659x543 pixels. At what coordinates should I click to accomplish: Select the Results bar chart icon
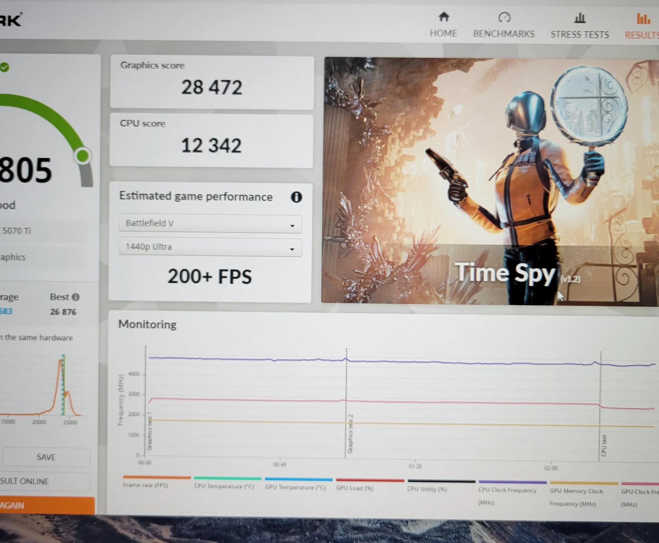(x=643, y=19)
